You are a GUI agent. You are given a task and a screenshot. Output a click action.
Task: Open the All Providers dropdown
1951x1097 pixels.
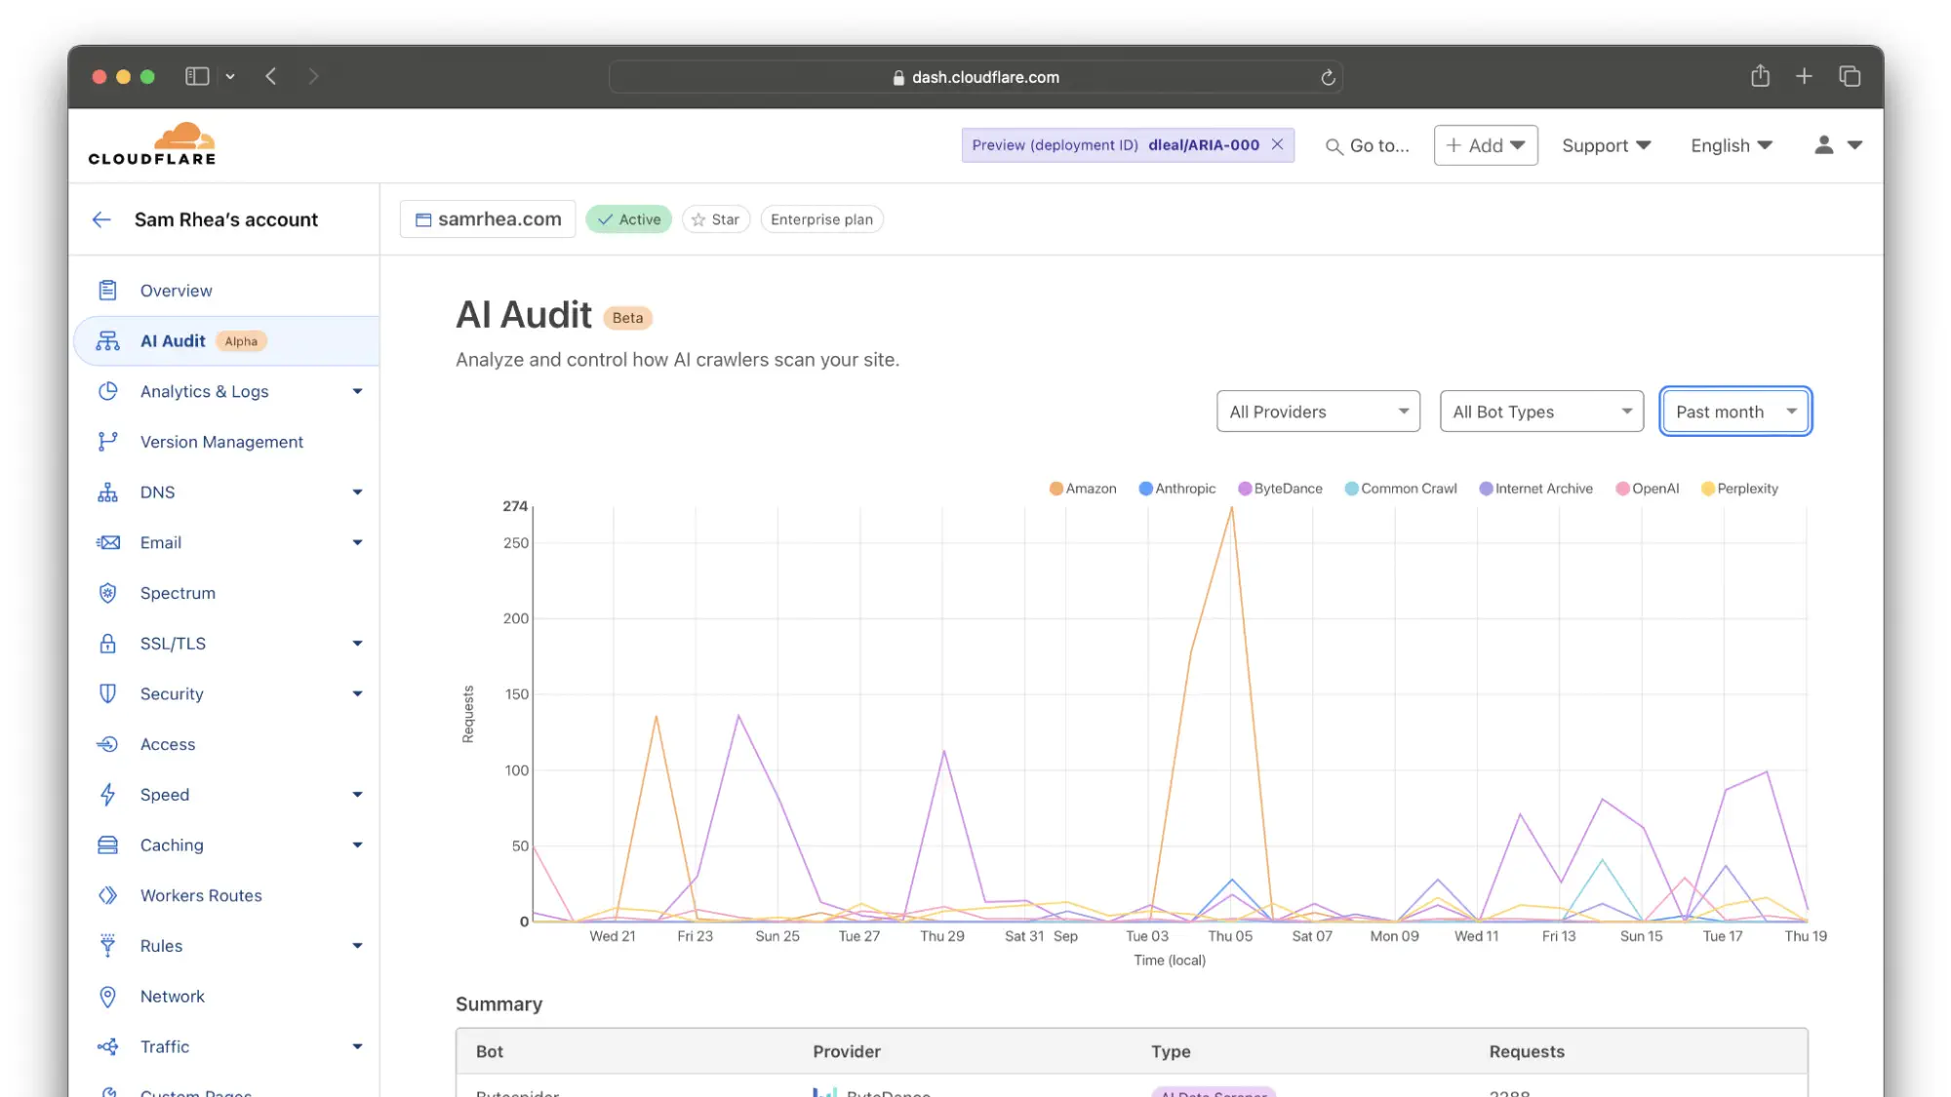click(1318, 411)
